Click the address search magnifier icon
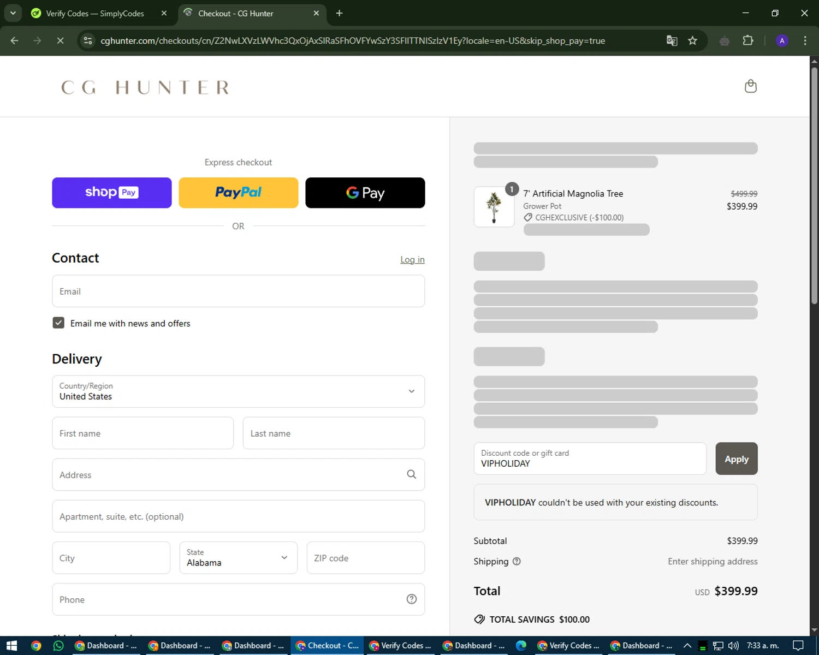This screenshot has width=819, height=655. pyautogui.click(x=412, y=474)
